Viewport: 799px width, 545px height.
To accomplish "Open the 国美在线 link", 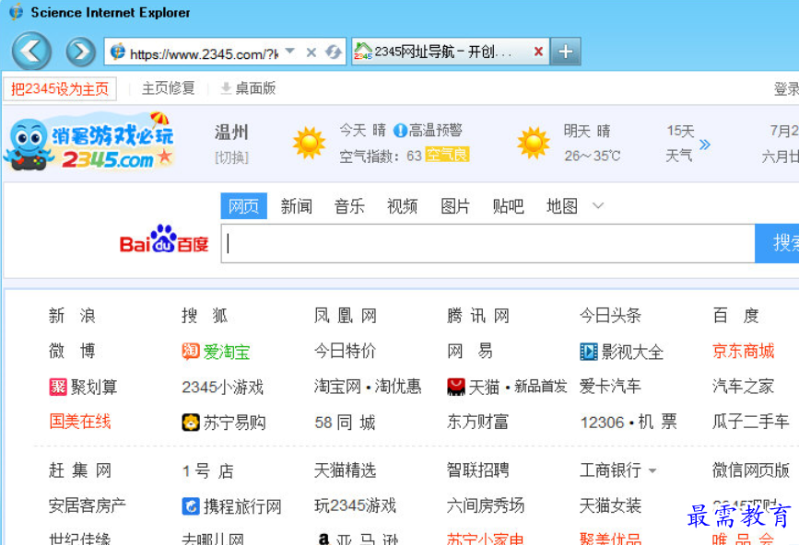I will pyautogui.click(x=80, y=422).
